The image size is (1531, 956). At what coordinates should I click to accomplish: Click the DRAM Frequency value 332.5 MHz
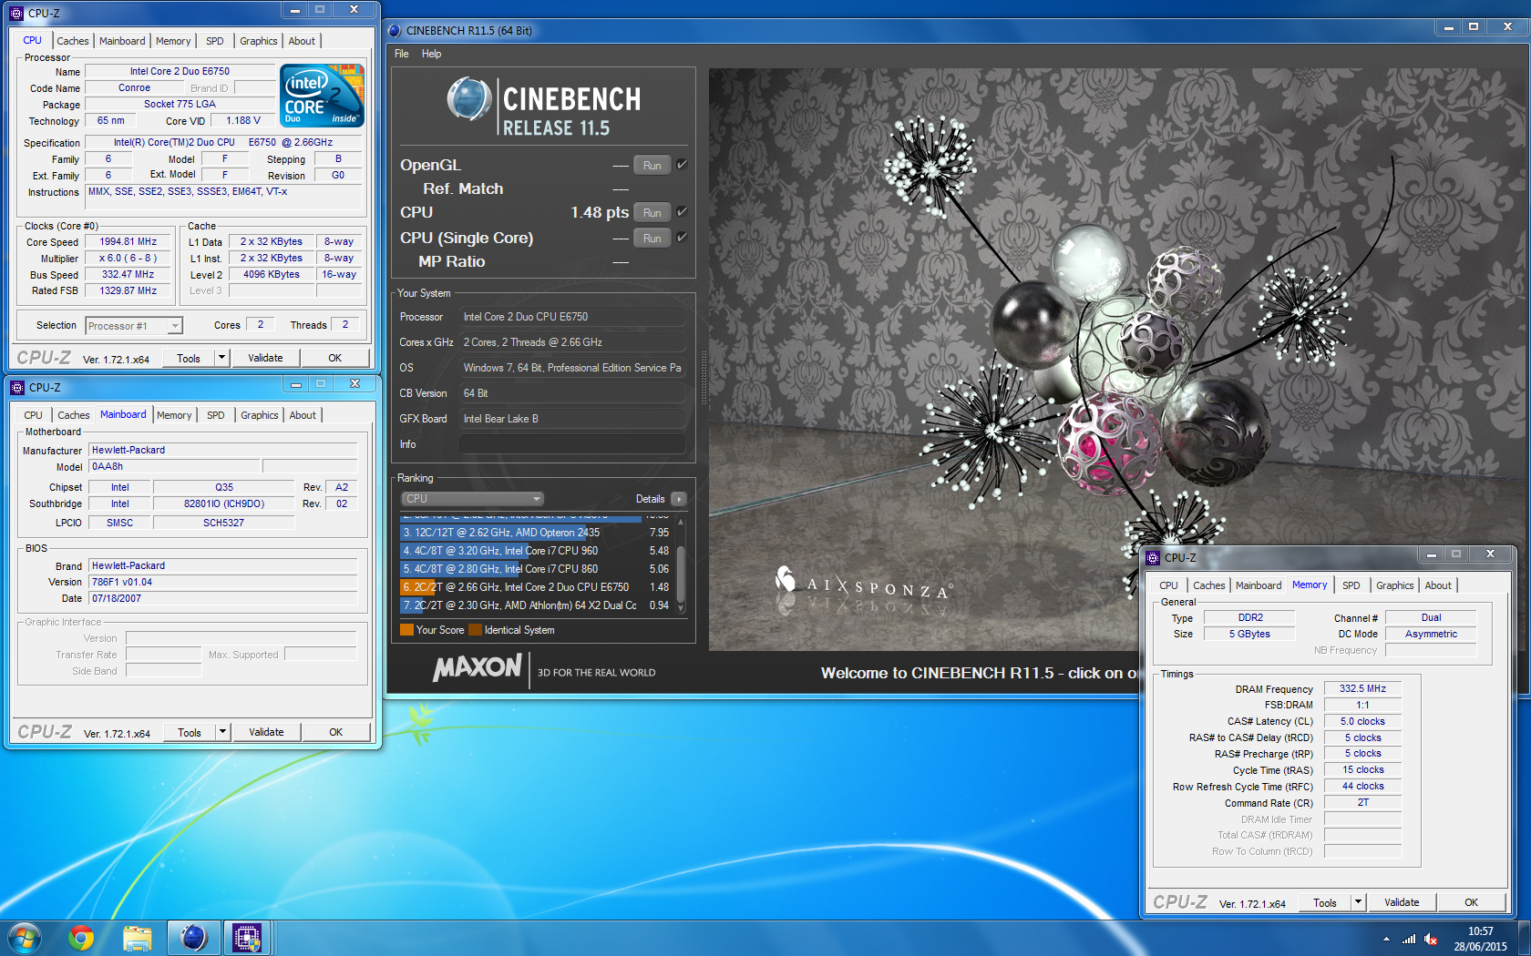point(1362,689)
